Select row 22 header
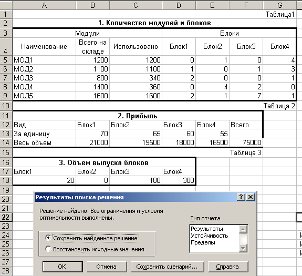The height and width of the screenshot is (276, 302). [x=6, y=217]
